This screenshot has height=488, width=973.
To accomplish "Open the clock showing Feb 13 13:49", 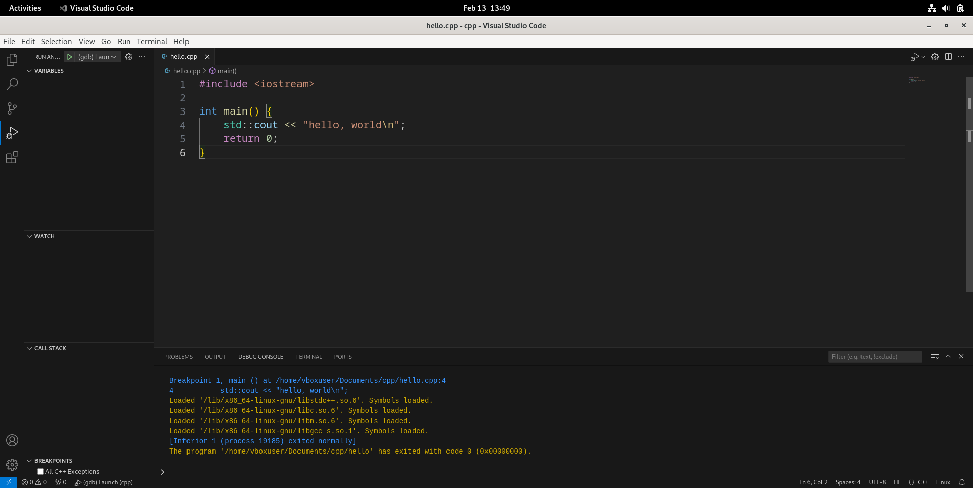I will pos(486,8).
